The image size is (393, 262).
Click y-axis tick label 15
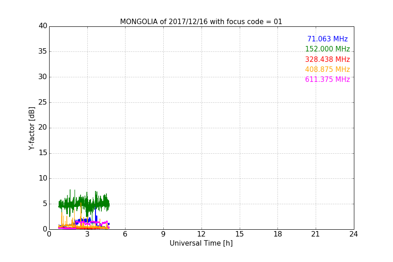click(43, 153)
